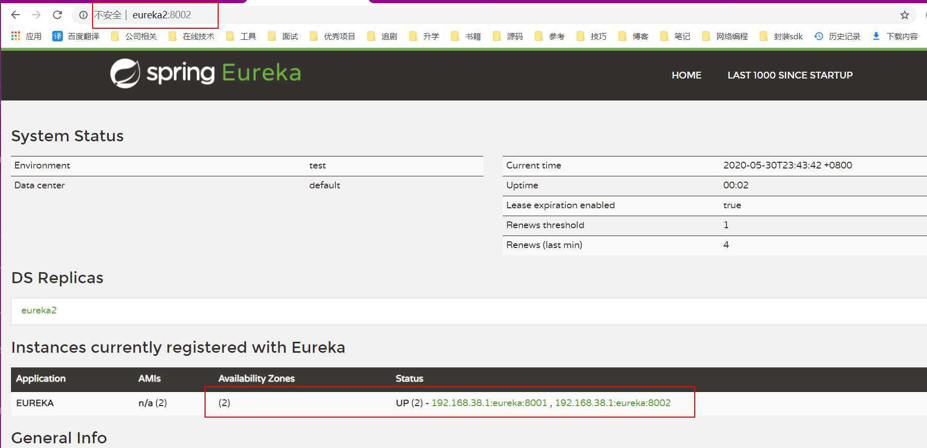
Task: Open the 升学 bookmark folder
Action: coord(424,36)
